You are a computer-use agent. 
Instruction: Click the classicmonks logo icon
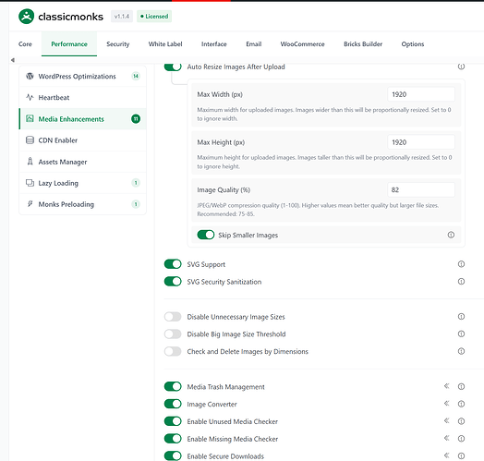point(26,17)
